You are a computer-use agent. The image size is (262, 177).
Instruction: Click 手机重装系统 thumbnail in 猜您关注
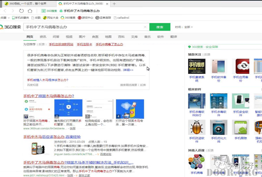tap(197, 66)
